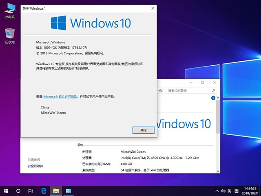Screen dimensions: 261x196
Task: Close the System control panel window
Action: (x=214, y=82)
